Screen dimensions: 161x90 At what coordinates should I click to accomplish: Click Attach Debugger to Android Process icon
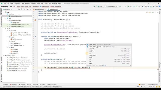[136, 6]
